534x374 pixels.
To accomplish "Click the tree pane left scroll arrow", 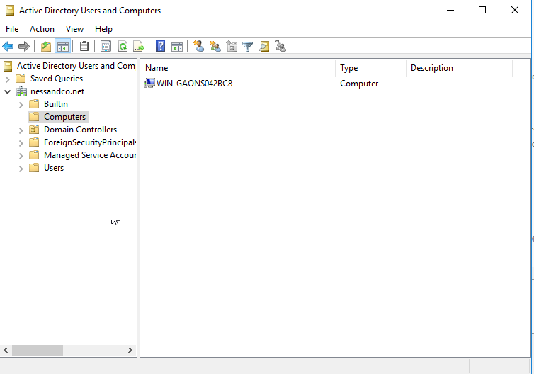I will [x=6, y=350].
